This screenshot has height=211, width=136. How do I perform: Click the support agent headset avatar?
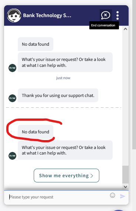click(x=14, y=15)
